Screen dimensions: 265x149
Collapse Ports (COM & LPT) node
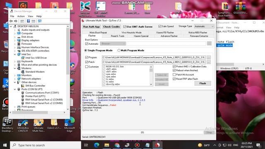tap(15, 89)
